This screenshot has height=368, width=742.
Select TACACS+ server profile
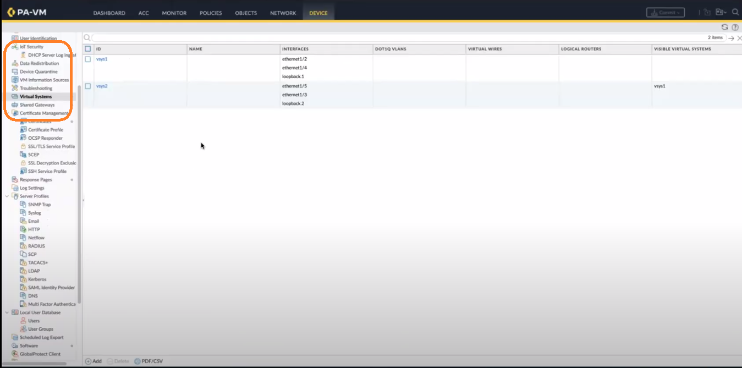[x=38, y=262]
